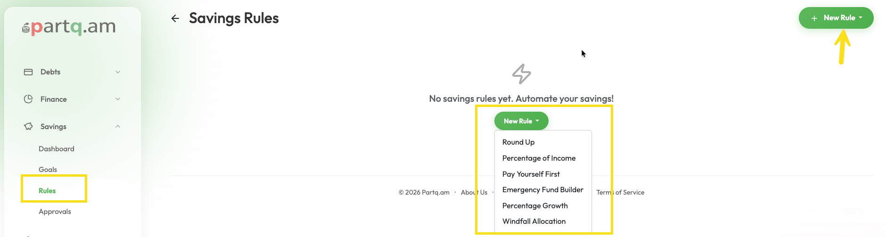Click the back arrow beside Savings Rules

click(175, 18)
